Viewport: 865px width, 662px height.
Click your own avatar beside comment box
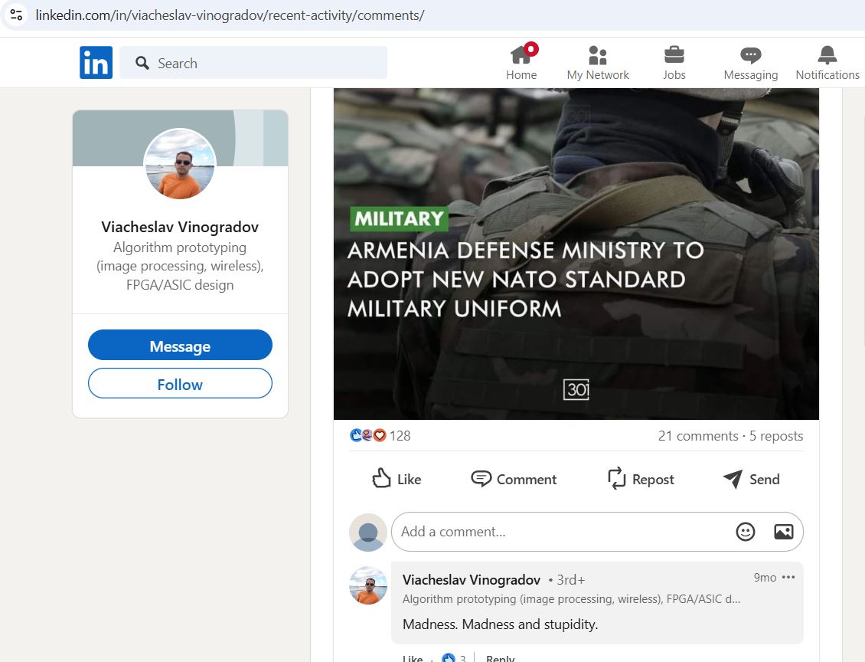pyautogui.click(x=368, y=533)
